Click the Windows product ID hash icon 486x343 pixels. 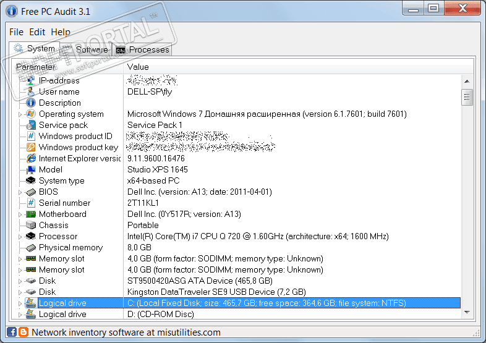pos(31,137)
